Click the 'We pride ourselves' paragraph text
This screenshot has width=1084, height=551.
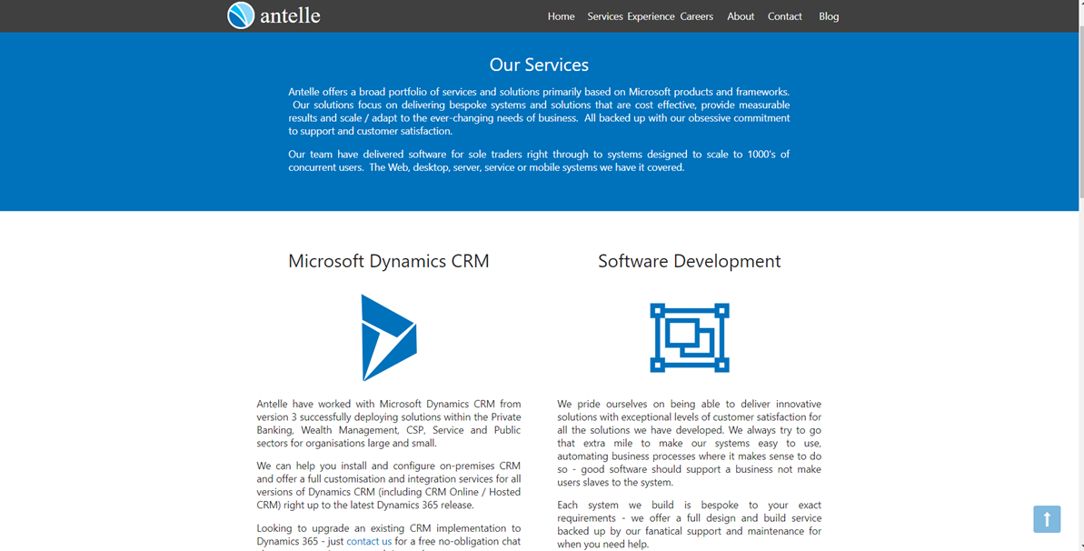689,443
